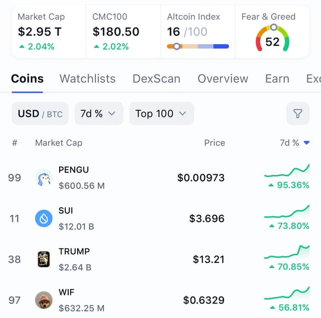Sort by the Market Cap column header
321x318 pixels.
(59, 143)
